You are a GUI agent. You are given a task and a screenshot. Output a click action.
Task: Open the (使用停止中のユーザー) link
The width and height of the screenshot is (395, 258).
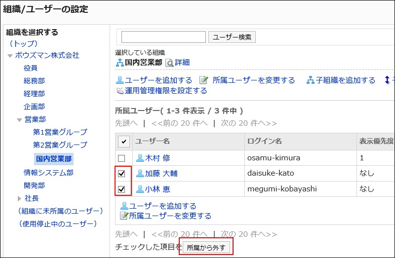(57, 224)
